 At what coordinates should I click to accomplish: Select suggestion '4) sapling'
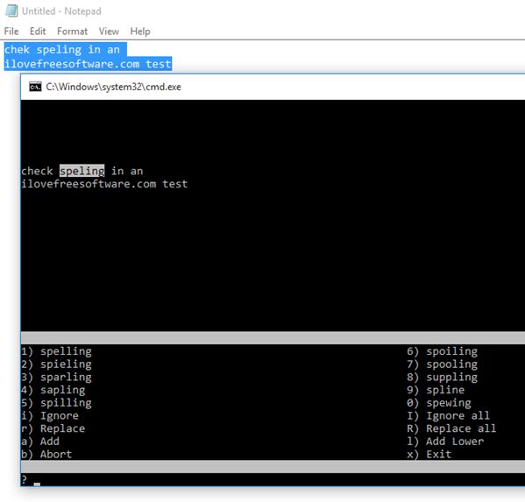pyautogui.click(x=53, y=390)
